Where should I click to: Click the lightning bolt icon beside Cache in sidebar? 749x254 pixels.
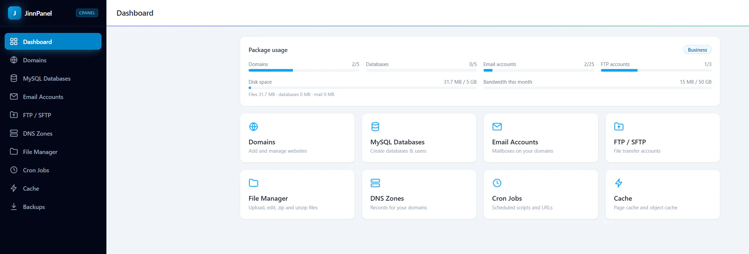14,188
